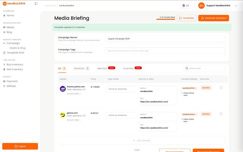Click the Search link field
Viewport: 243px width, 152px height.
click(x=204, y=68)
